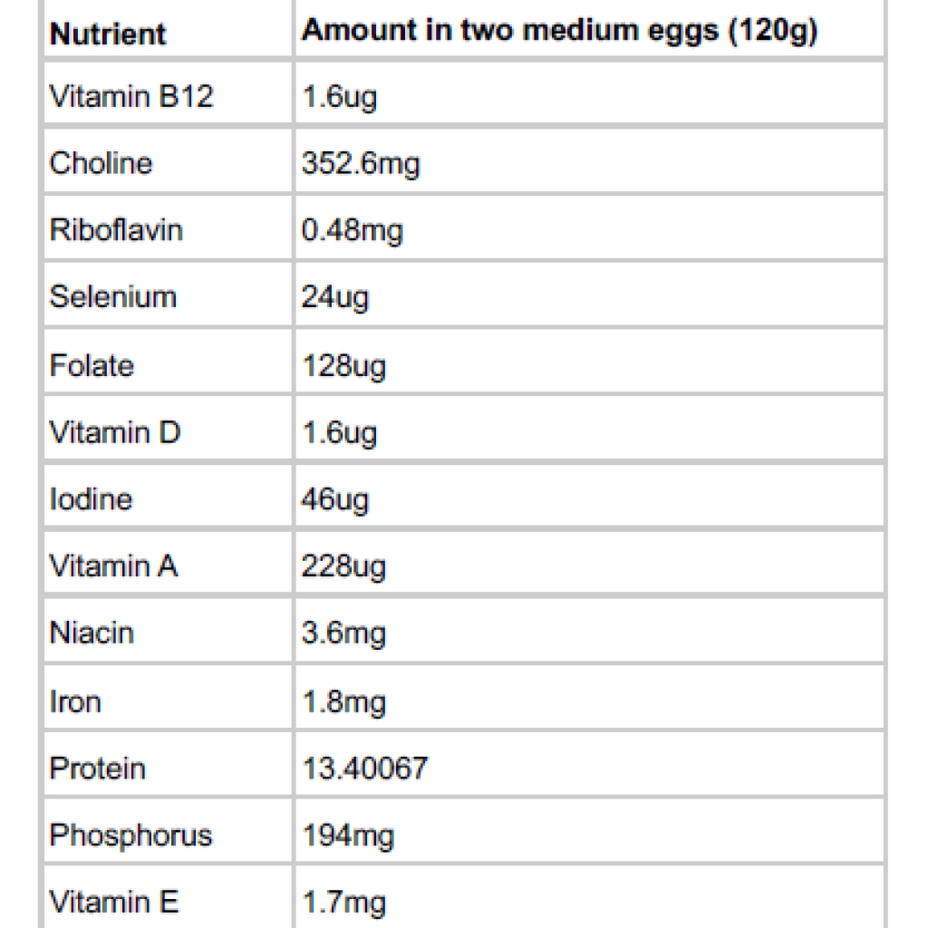
Task: Click the Vitamin E cell
Action: point(114,902)
